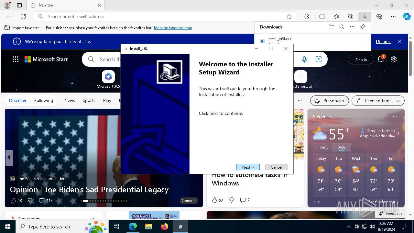
Task: Open File Explorer from taskbar
Action: [149, 227]
